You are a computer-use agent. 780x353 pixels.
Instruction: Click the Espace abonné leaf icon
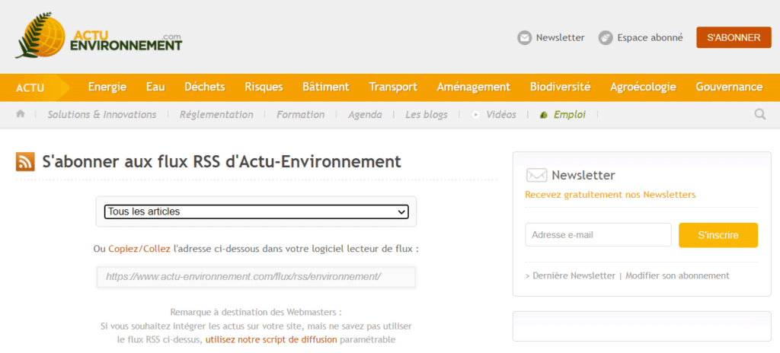click(x=606, y=38)
